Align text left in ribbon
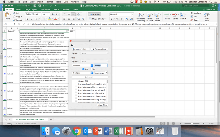Screen dimensions: 220x137 point(64,19)
